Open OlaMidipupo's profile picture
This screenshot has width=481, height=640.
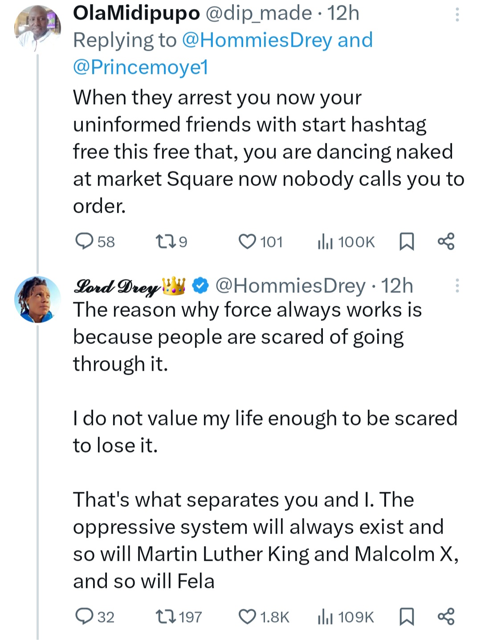[x=37, y=28]
